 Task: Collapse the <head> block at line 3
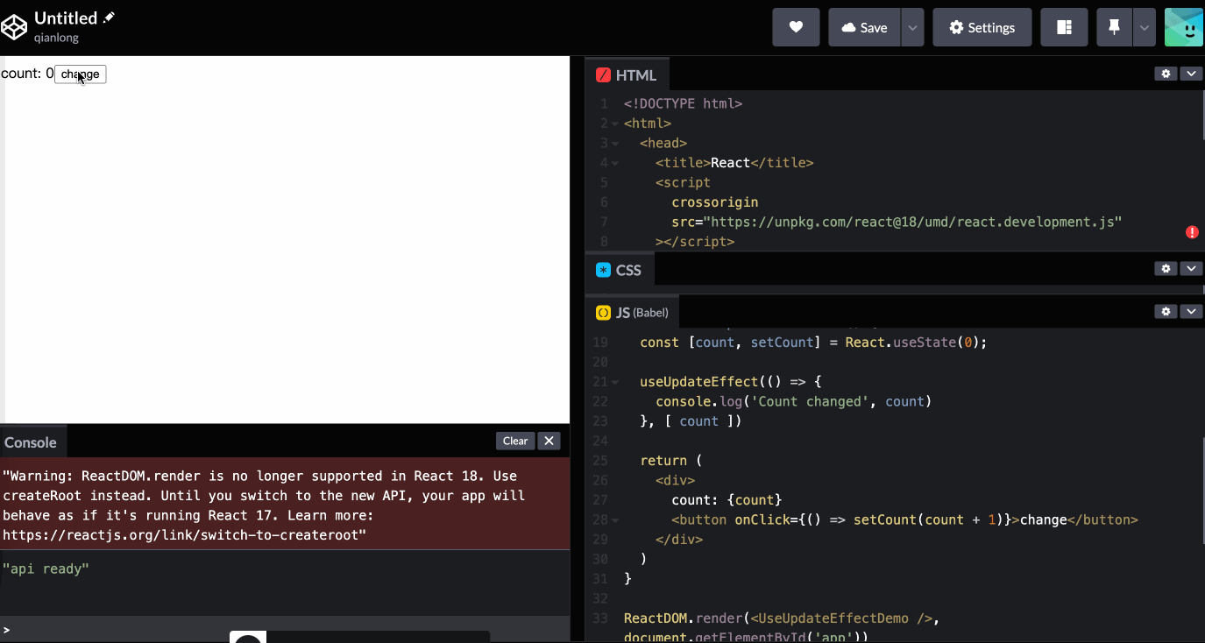[615, 143]
